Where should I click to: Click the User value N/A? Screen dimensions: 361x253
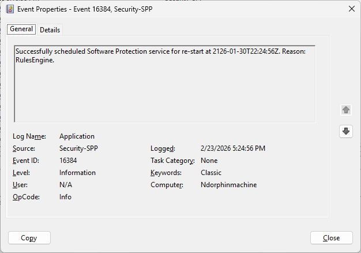pyautogui.click(x=66, y=185)
